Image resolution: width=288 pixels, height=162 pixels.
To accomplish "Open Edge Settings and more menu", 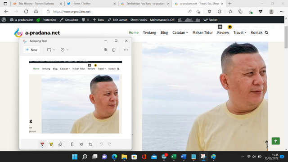I will (x=282, y=11).
